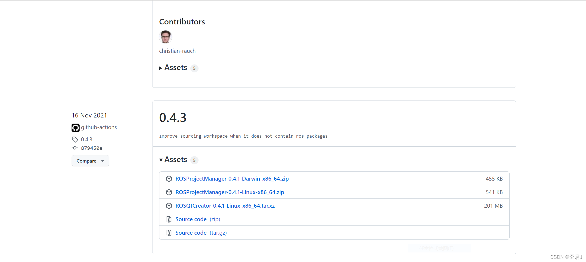Screen dimensions: 586x262
Task: Open christian-rauch contributor profile link
Action: pos(177,51)
